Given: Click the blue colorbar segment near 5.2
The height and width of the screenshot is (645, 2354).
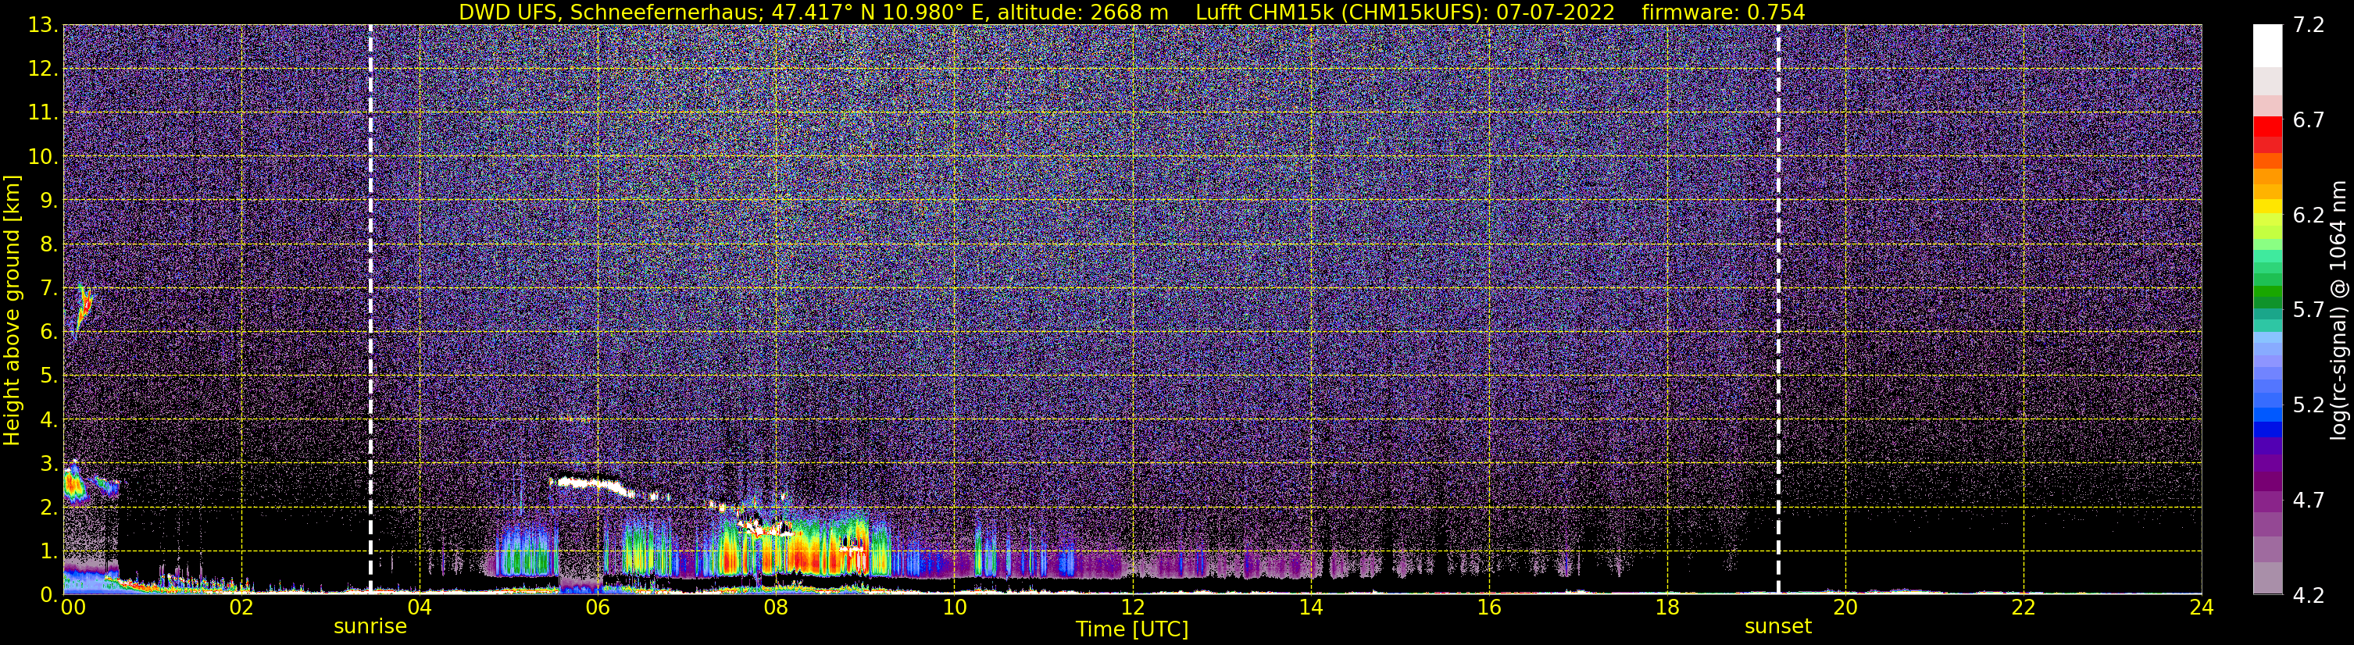Looking at the screenshot, I should (x=2267, y=414).
